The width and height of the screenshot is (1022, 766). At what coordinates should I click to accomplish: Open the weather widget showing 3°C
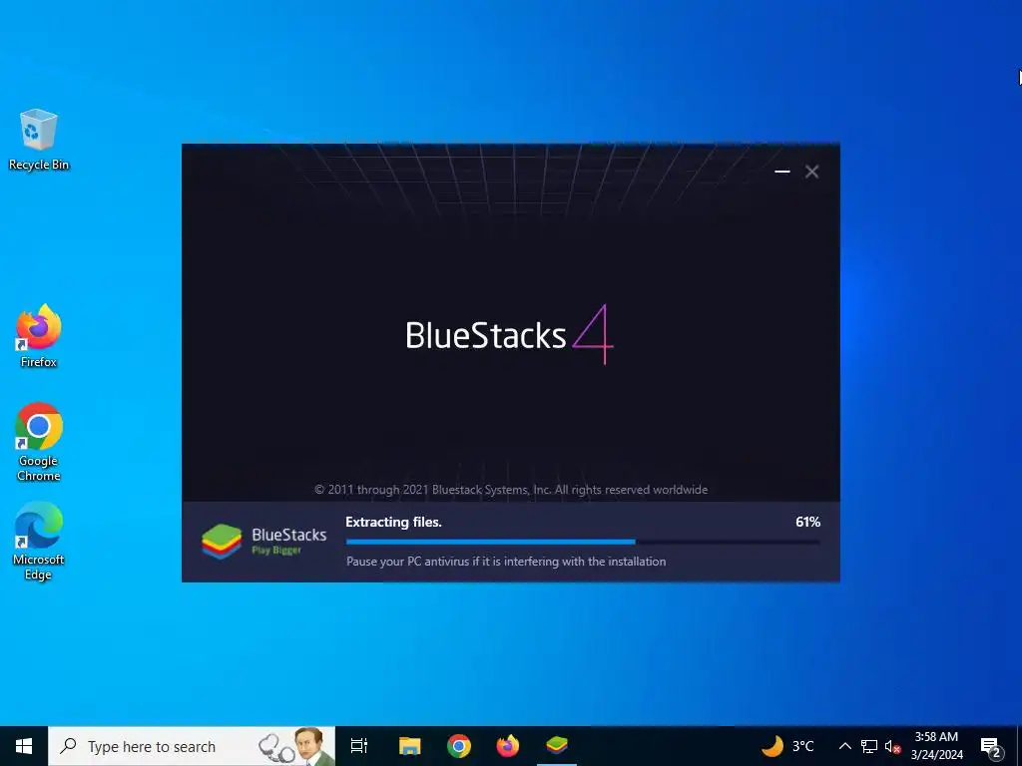[x=788, y=746]
